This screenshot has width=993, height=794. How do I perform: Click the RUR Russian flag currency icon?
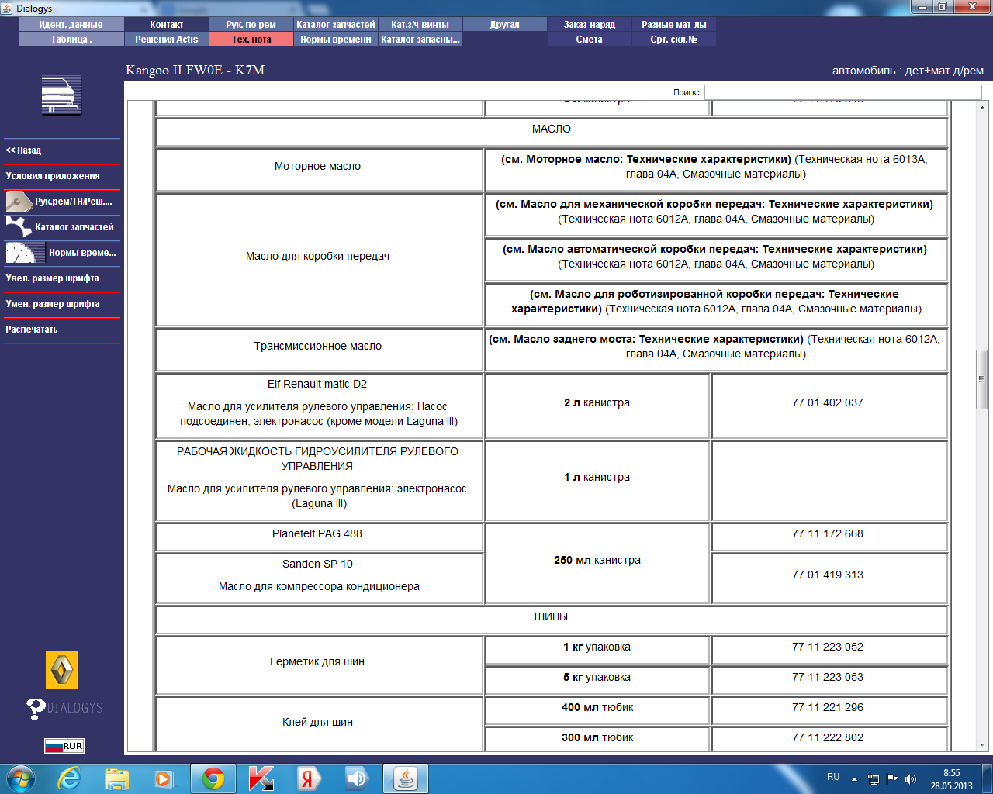pos(64,746)
